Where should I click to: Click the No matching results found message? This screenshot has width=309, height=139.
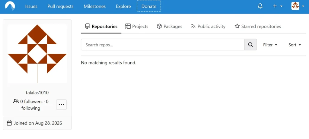(x=109, y=63)
